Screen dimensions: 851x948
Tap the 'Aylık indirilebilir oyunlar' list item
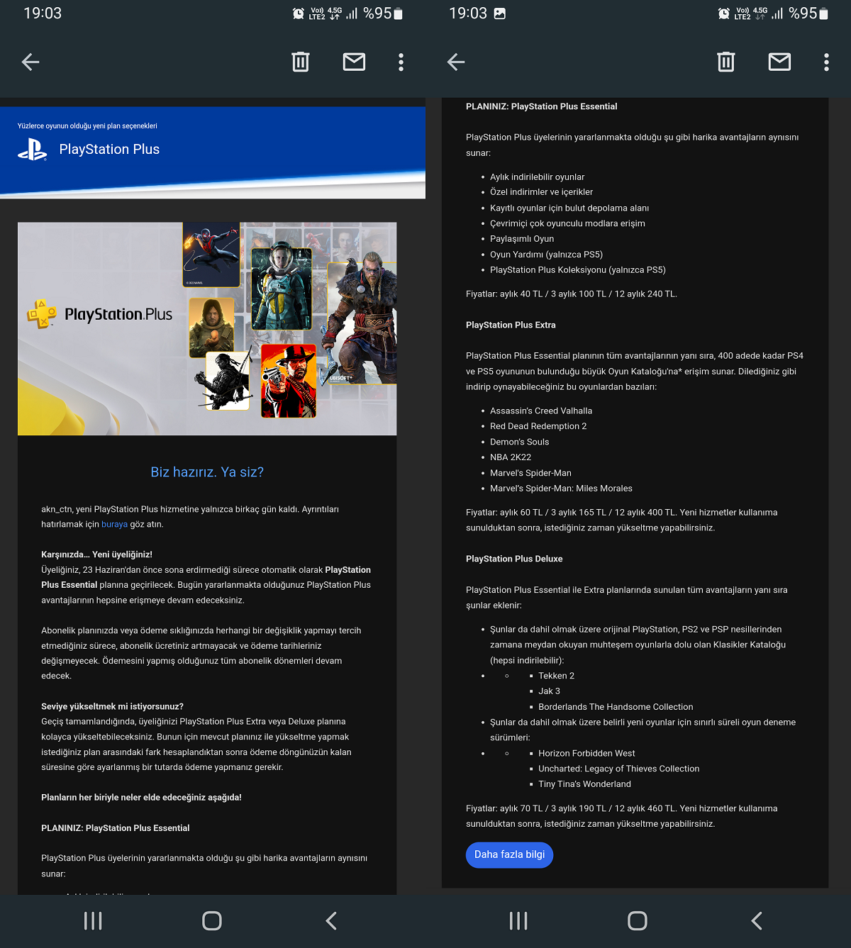pos(538,177)
